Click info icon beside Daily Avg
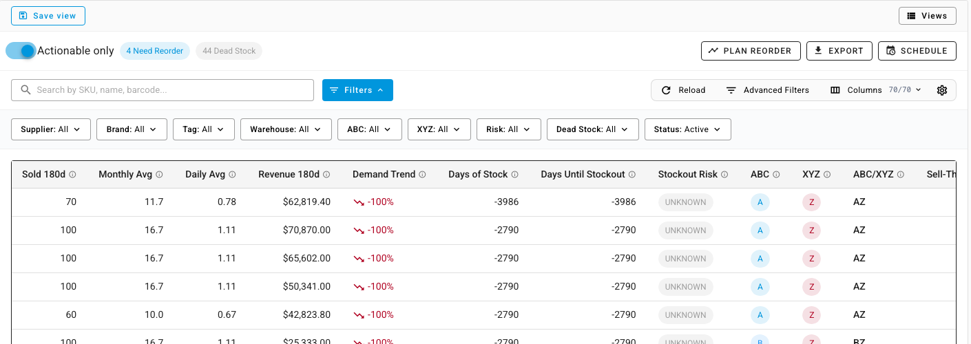 point(232,175)
